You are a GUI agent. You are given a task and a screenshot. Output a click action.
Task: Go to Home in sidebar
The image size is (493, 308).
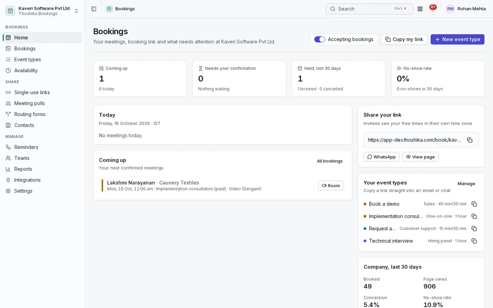pyautogui.click(x=42, y=38)
